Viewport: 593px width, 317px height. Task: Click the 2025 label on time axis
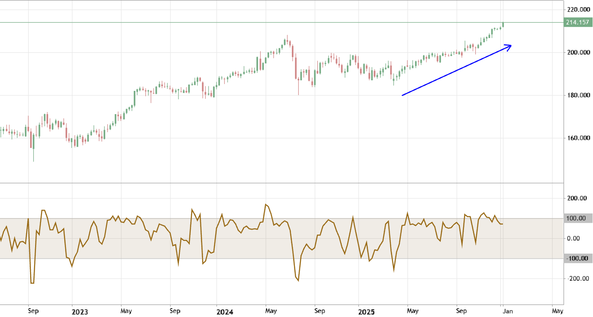(366, 312)
